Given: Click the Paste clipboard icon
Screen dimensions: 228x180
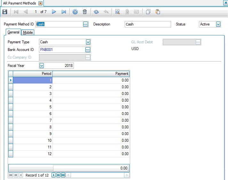Looking at the screenshot, I should [158, 12].
